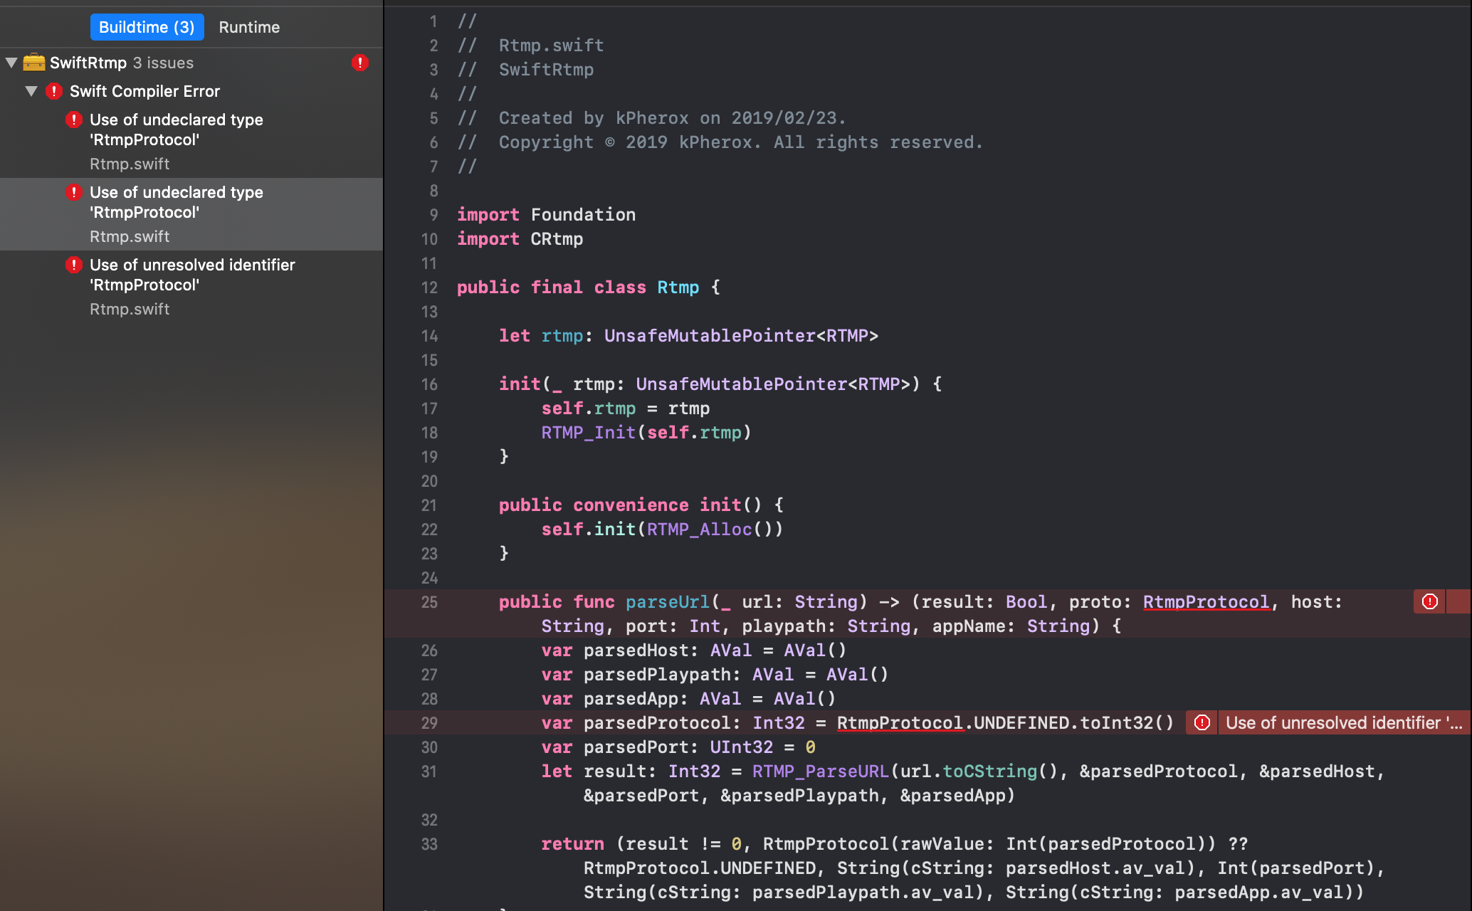
Task: Click the Rtmp.swift filename under the first issue
Action: (x=130, y=164)
